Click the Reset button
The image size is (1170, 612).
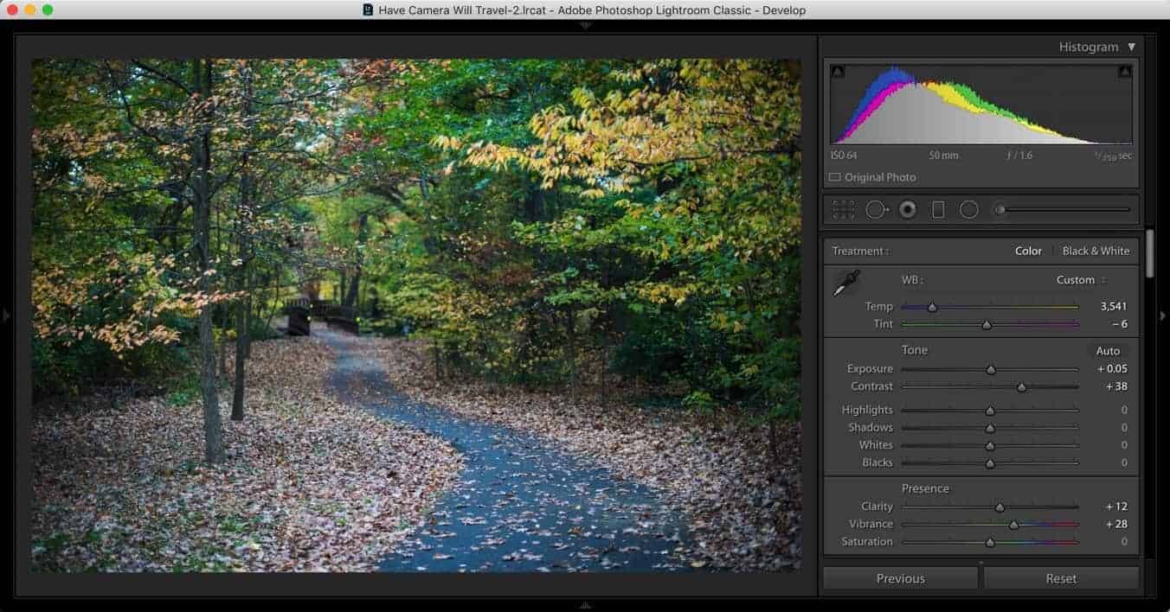click(x=1061, y=578)
